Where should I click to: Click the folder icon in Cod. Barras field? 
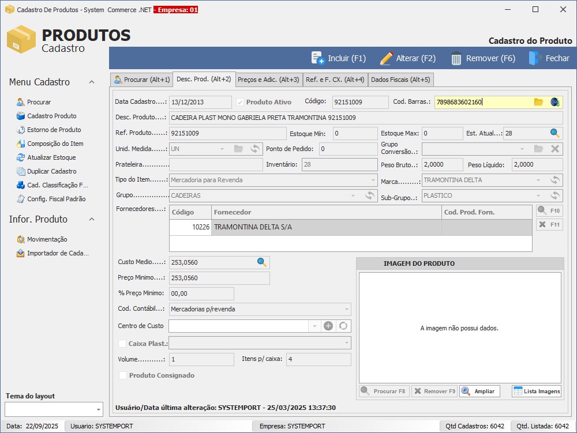pos(538,102)
